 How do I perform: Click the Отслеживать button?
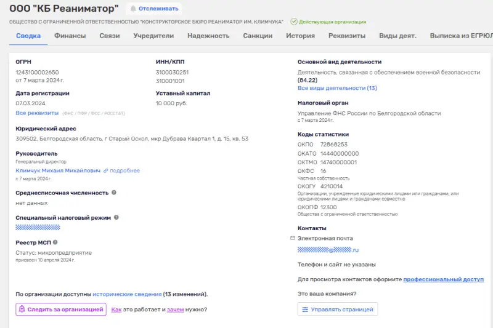153,9
